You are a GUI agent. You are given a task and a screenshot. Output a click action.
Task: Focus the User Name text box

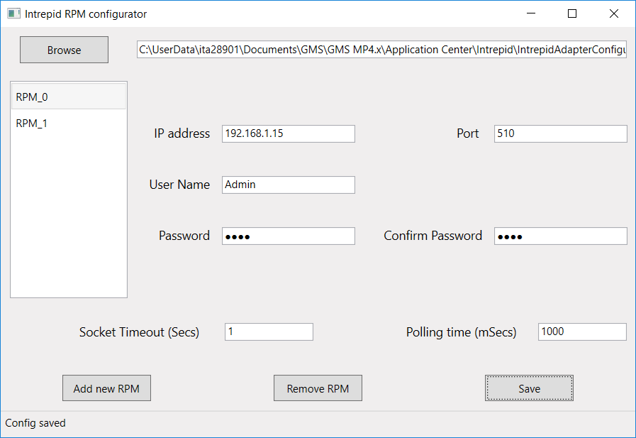(288, 185)
